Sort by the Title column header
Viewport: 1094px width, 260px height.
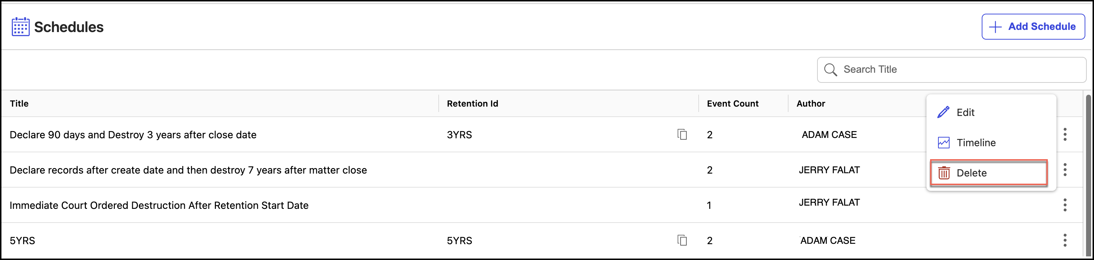coord(19,104)
